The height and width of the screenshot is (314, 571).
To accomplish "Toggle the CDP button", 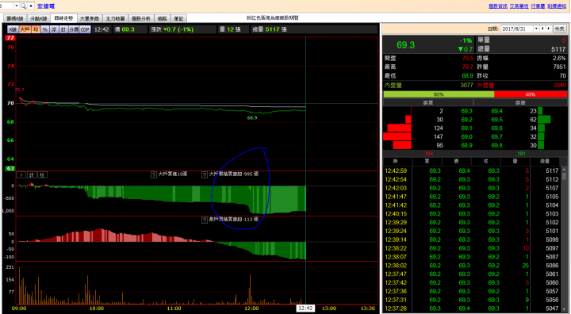I will [85, 29].
